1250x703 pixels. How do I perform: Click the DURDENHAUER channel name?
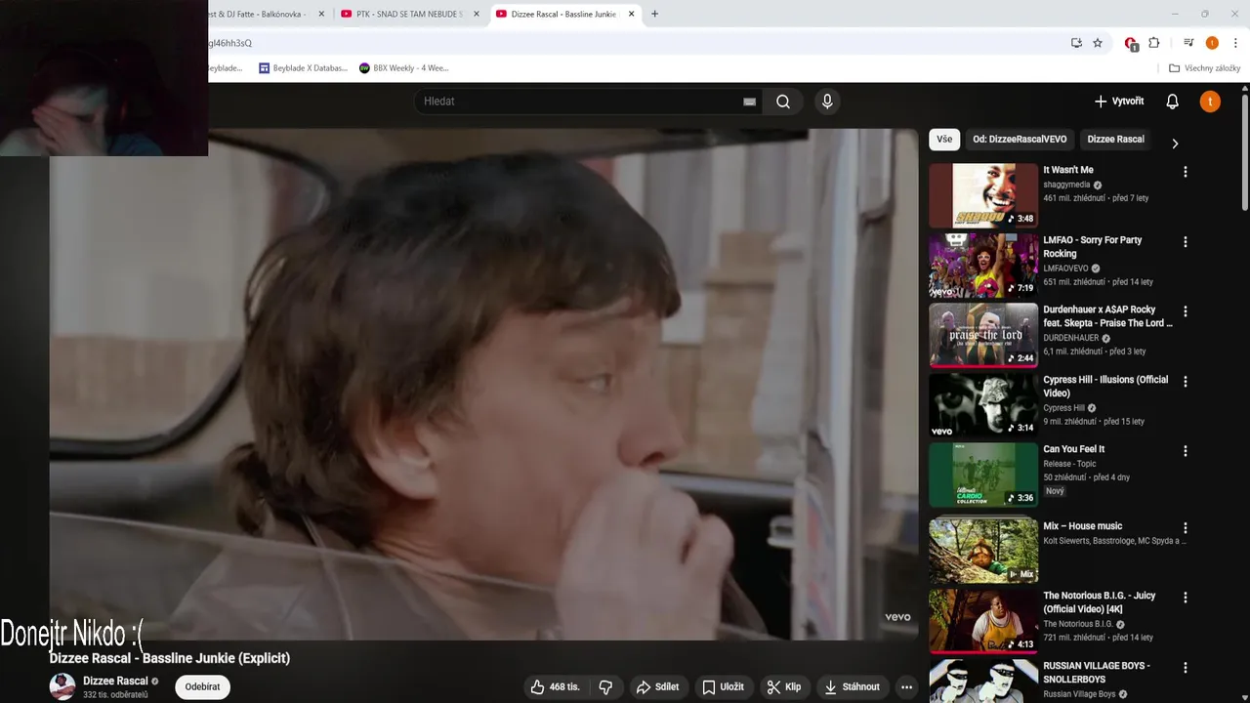(x=1070, y=338)
